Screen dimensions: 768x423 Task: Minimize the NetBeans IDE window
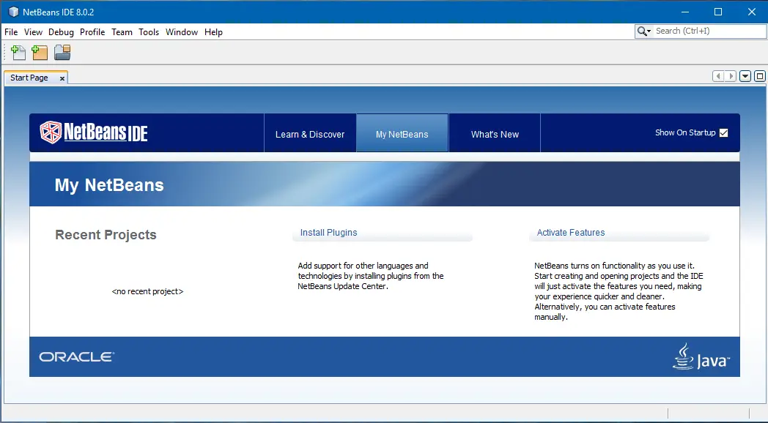point(685,12)
